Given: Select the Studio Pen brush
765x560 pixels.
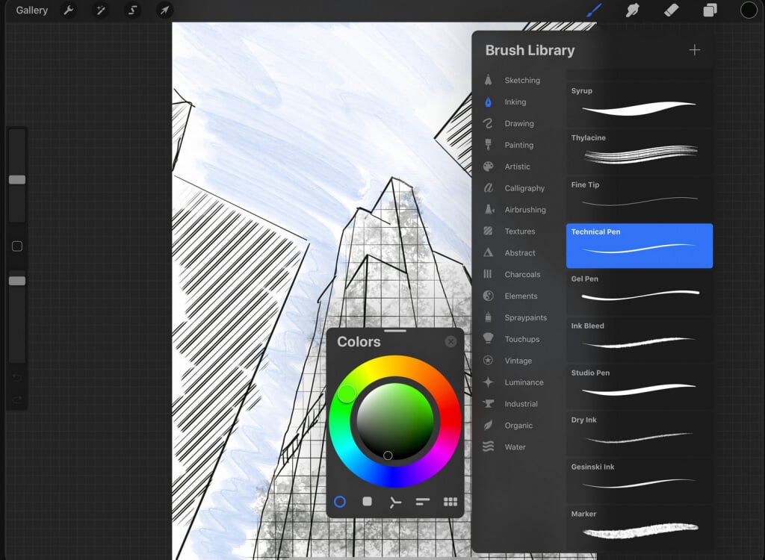Looking at the screenshot, I should pos(639,387).
